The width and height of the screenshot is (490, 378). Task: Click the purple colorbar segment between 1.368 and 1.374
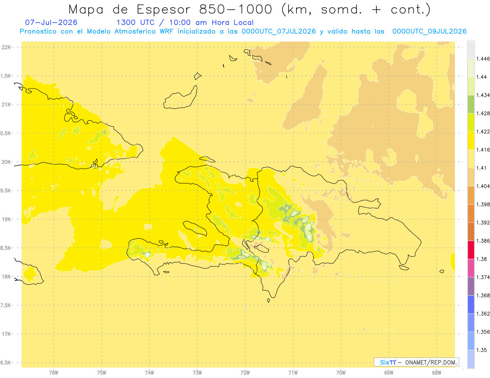pyautogui.click(x=471, y=286)
